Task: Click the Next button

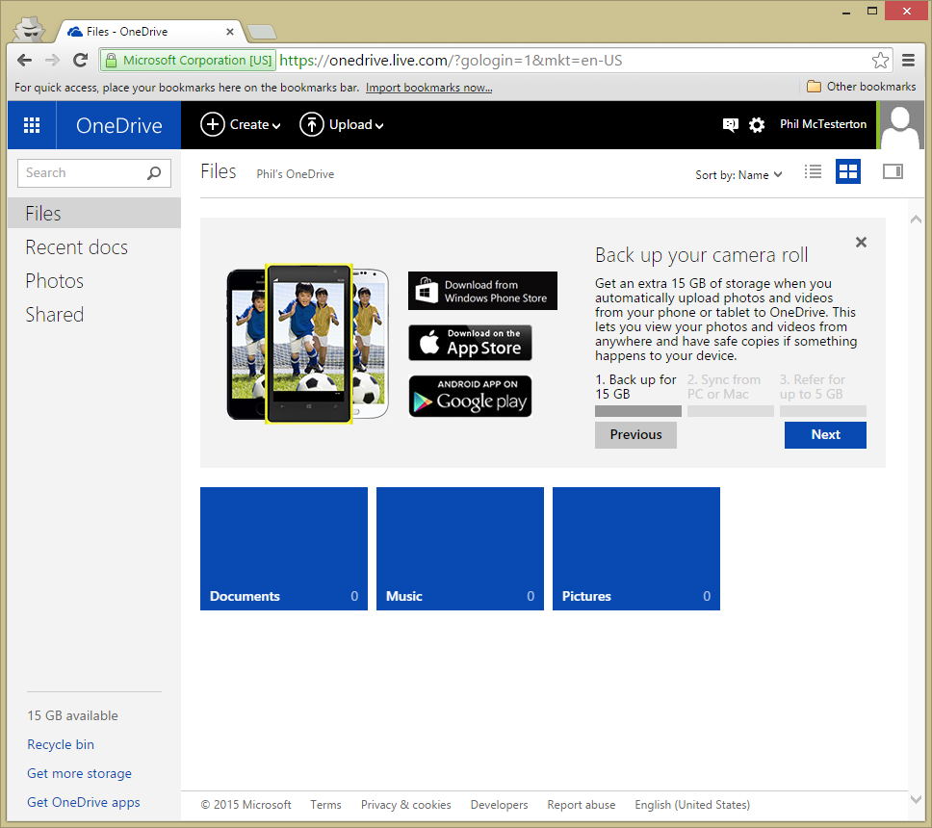Action: (x=825, y=434)
